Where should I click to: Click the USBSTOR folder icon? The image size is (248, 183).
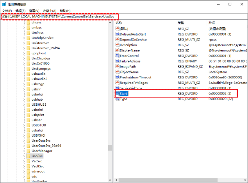(x=28, y=125)
